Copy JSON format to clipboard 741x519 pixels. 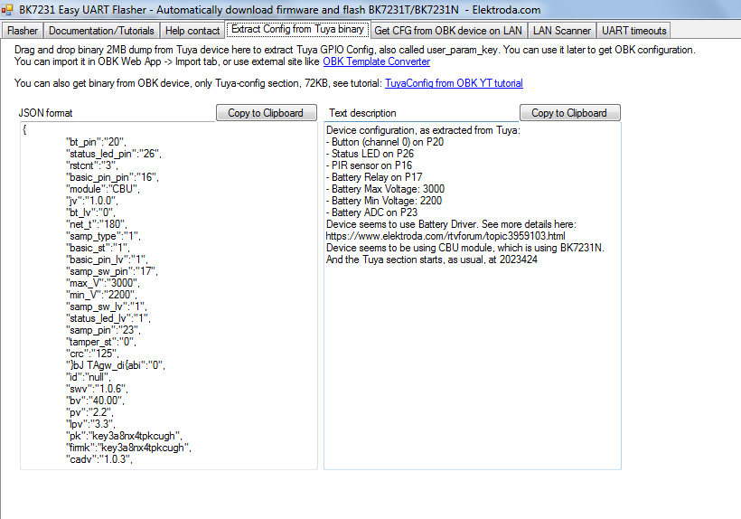pyautogui.click(x=266, y=113)
